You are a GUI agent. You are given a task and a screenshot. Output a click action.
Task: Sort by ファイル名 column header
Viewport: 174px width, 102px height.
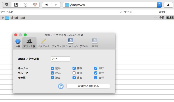coord(7,12)
